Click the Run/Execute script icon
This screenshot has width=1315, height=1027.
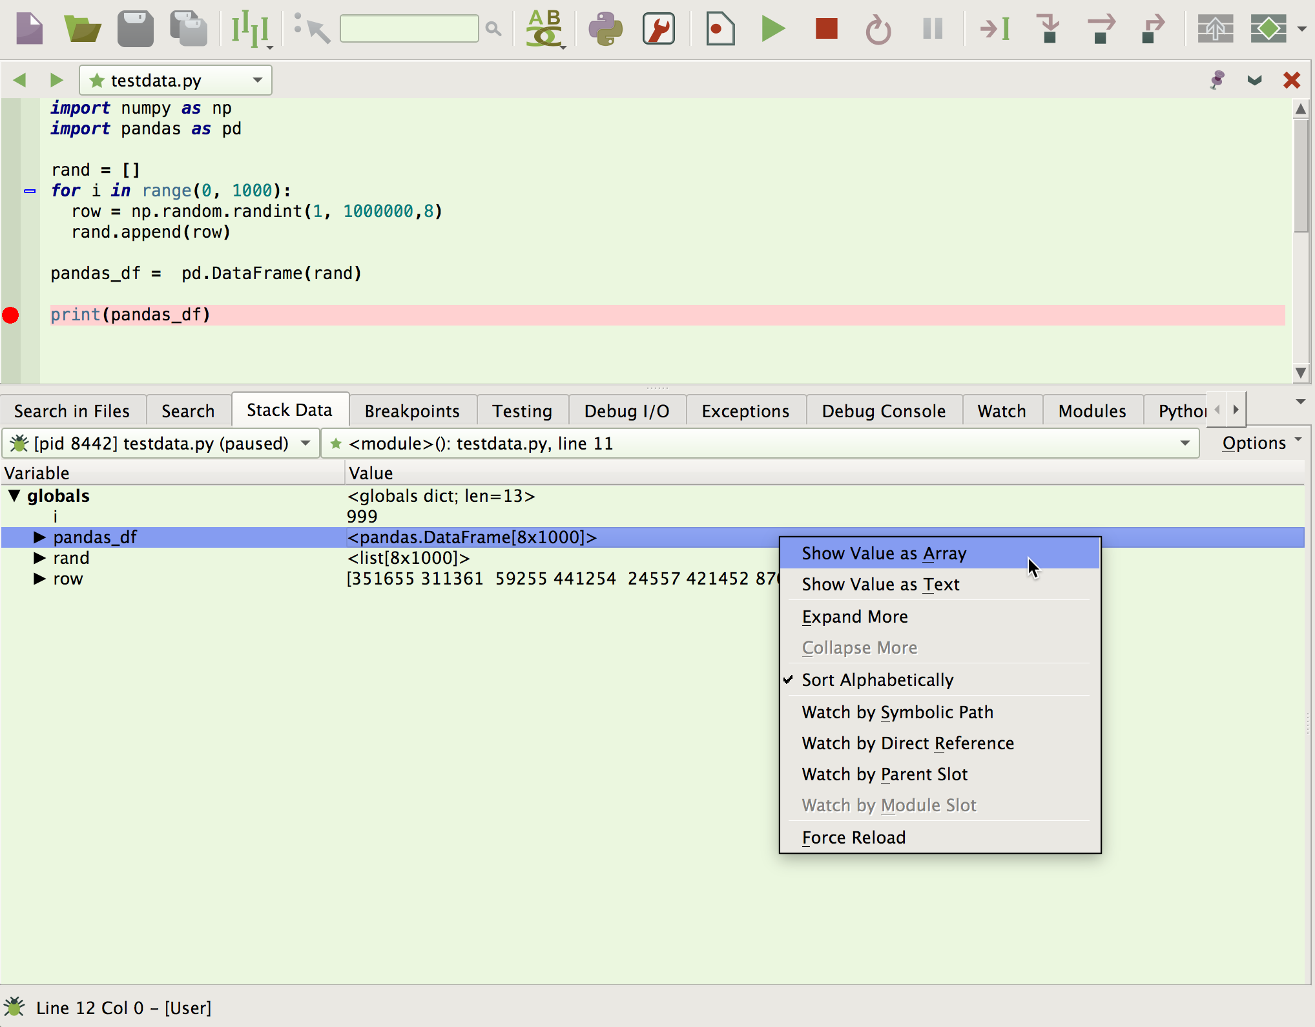click(x=774, y=29)
